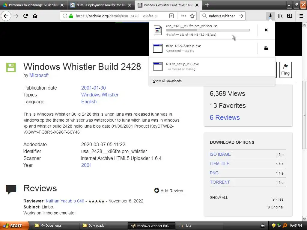Image resolution: width=307 pixels, height=230 pixels.
Task: Click the search box text field
Action: tap(222, 16)
